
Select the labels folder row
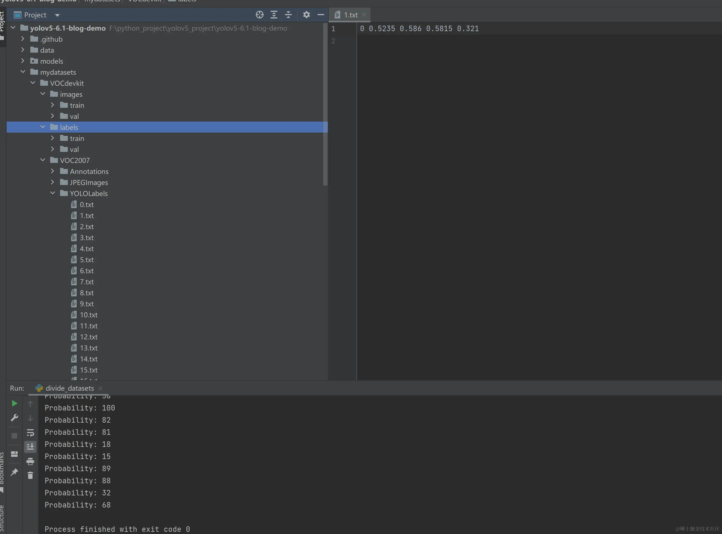tap(167, 127)
